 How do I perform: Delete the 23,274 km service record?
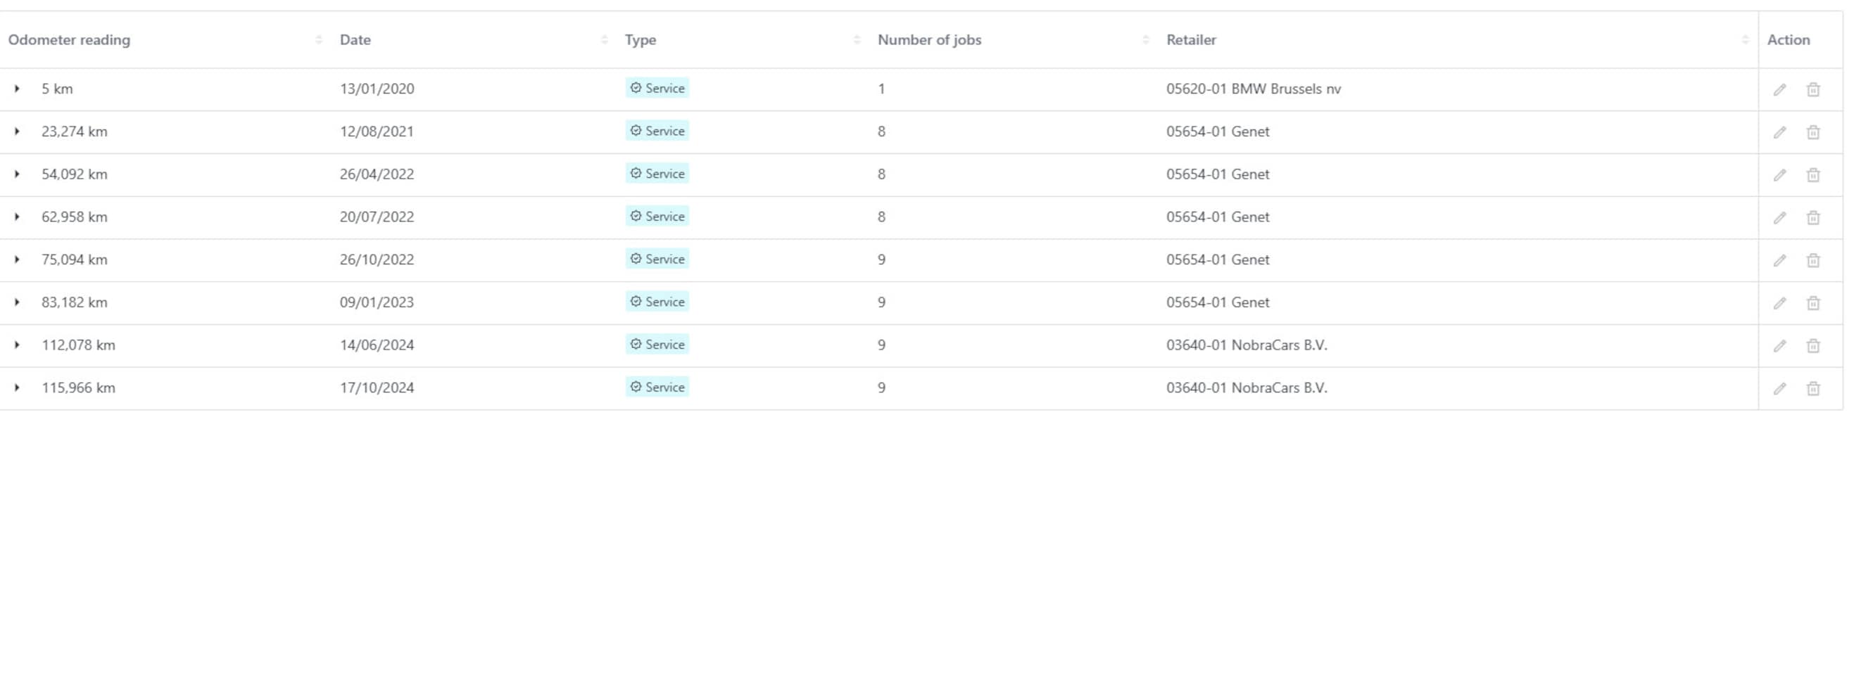pos(1813,132)
